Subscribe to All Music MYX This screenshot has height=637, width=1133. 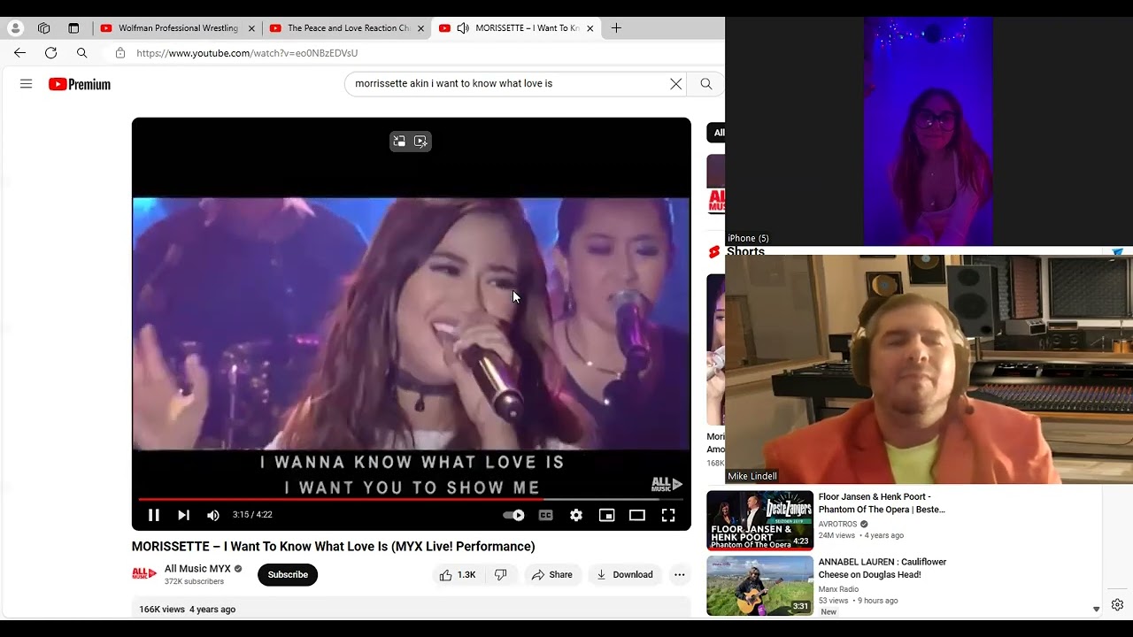(x=288, y=575)
